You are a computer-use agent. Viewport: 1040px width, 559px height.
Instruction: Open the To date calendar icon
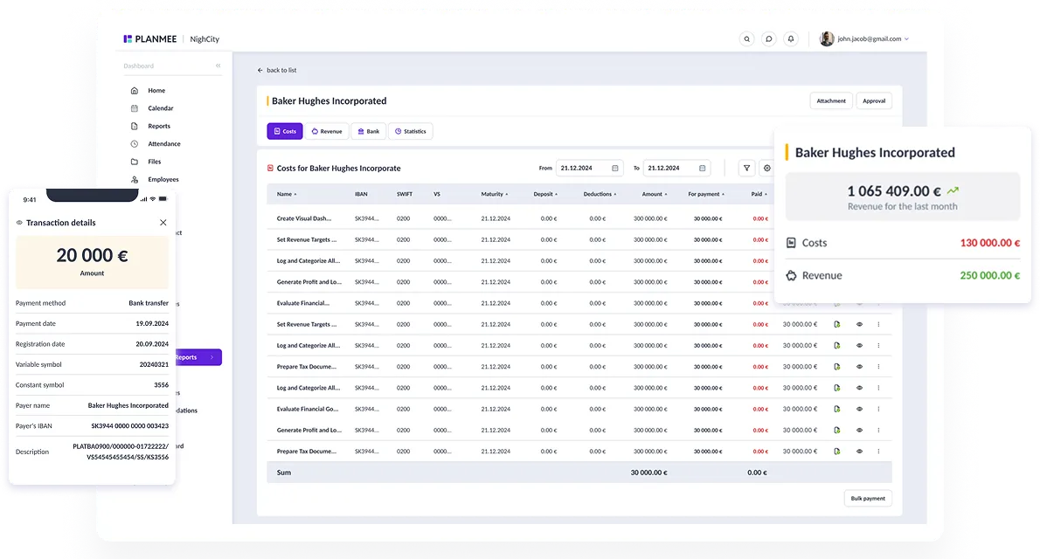coord(703,169)
